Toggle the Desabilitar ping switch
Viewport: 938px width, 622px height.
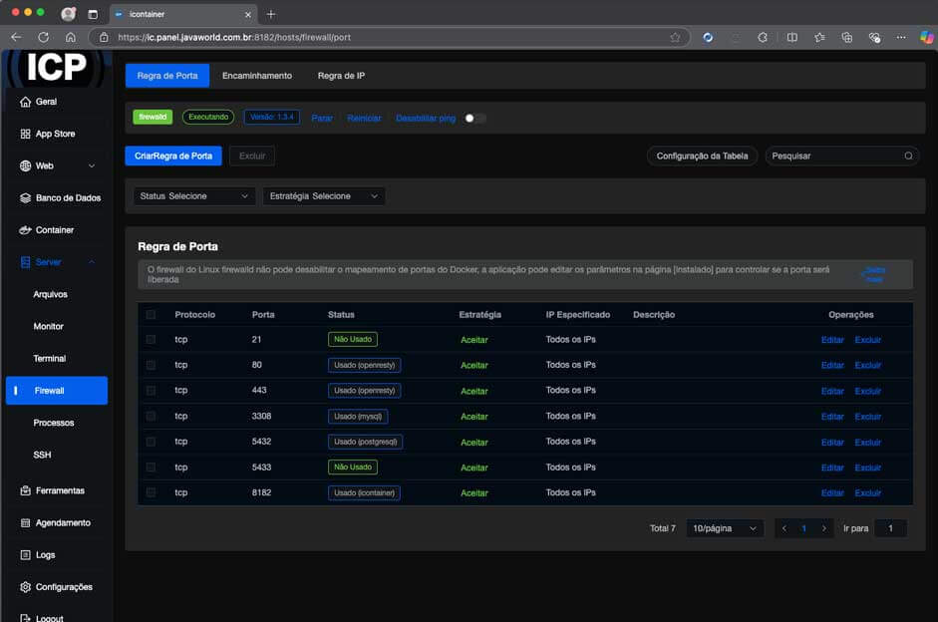click(475, 118)
